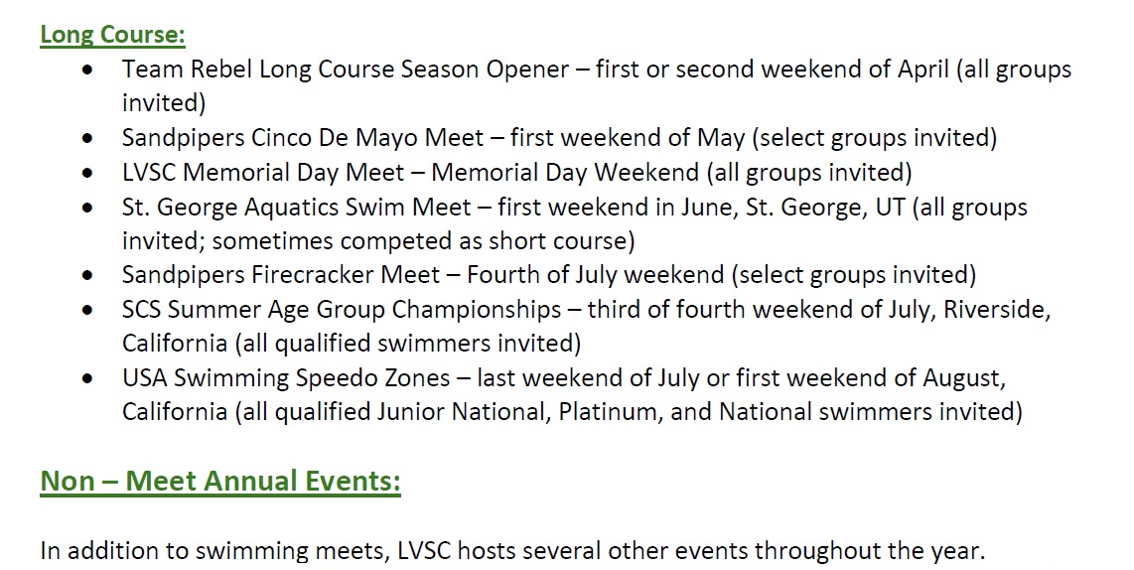Select the Sandpipers Cinco De Mayo Meet line
Viewport: 1134px width, 570px height.
pyautogui.click(x=559, y=138)
